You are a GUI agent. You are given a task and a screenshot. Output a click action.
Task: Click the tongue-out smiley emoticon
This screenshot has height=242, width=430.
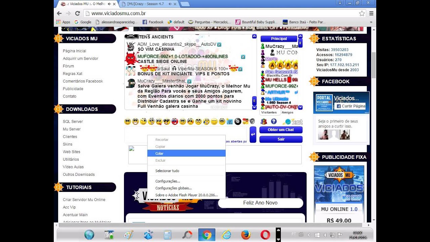pyautogui.click(x=159, y=122)
